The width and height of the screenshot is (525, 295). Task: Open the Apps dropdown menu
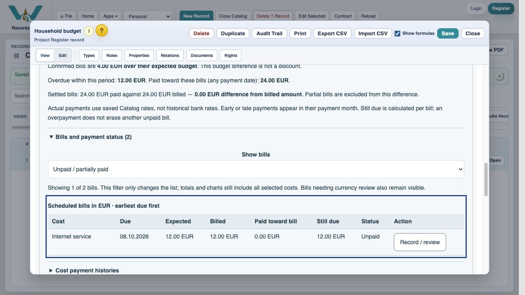pyautogui.click(x=110, y=16)
